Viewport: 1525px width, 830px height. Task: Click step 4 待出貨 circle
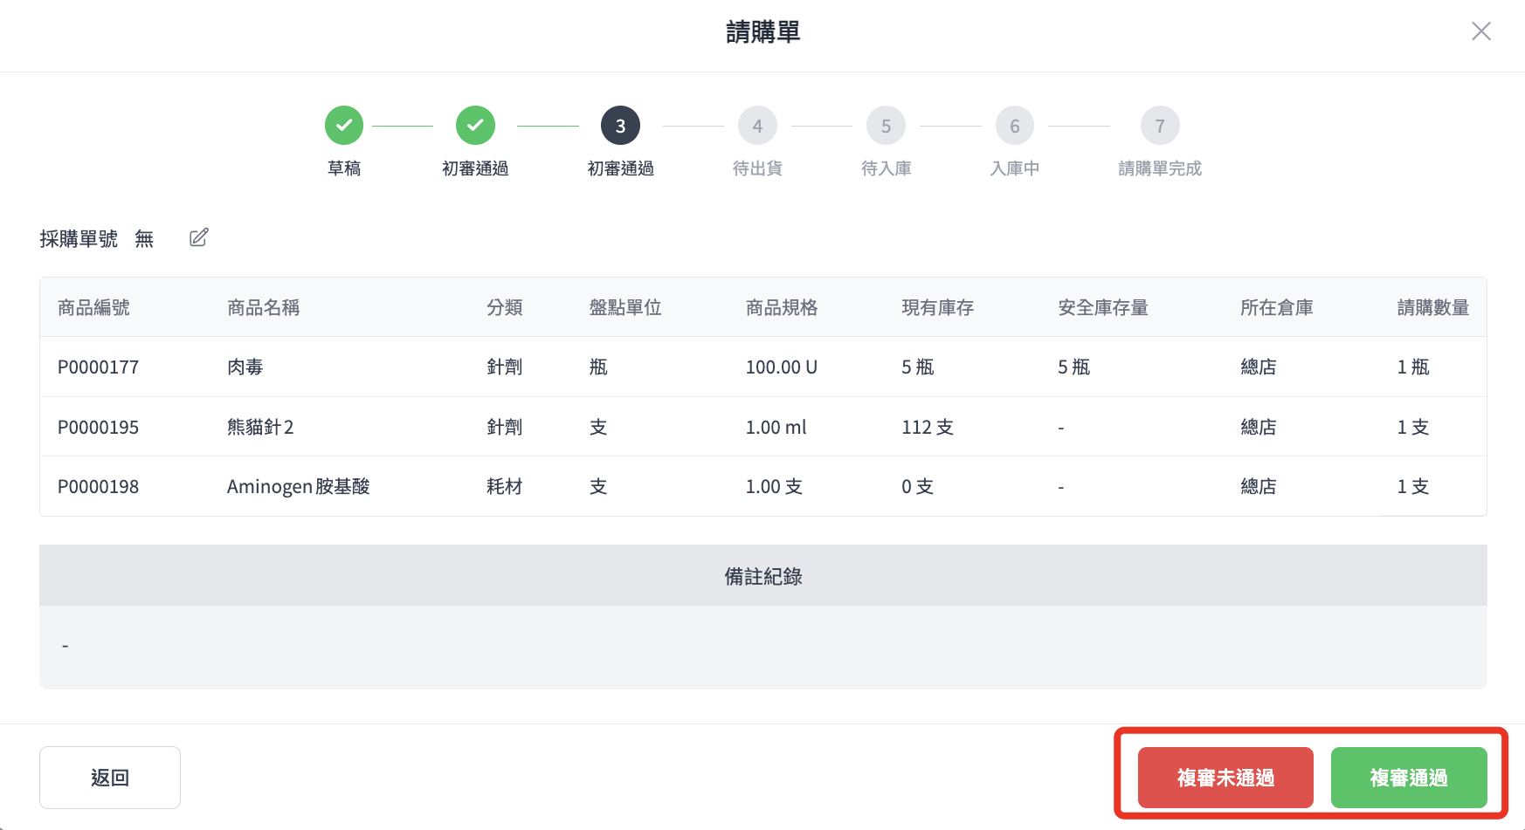tap(757, 126)
